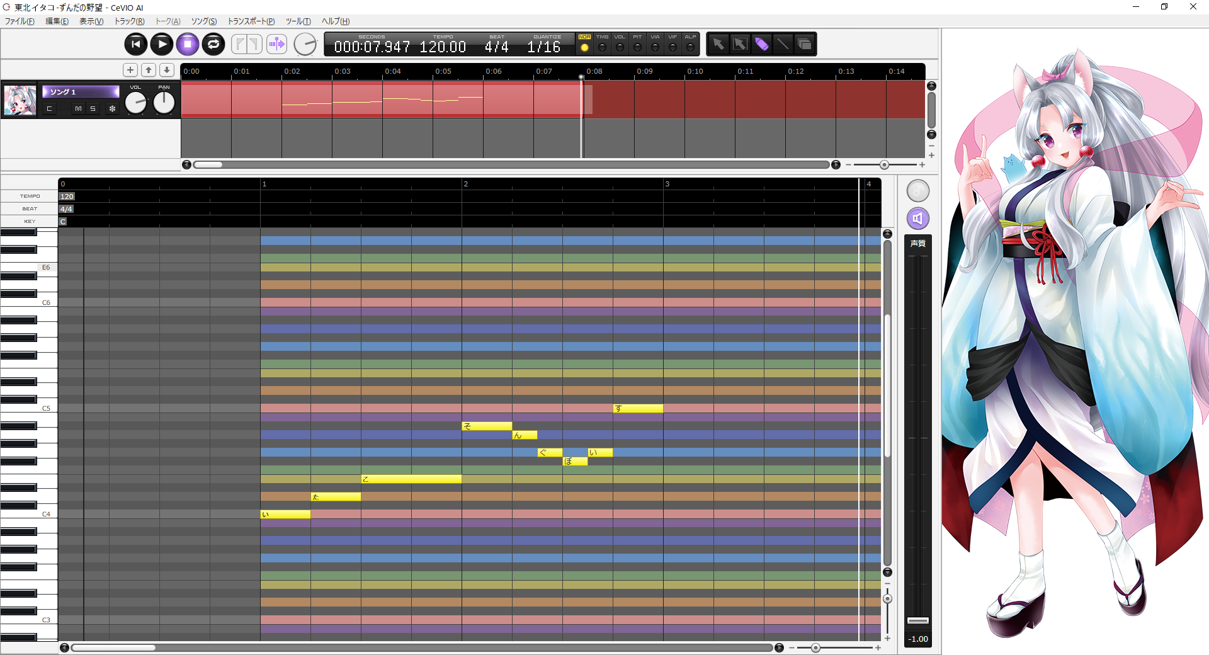Click the C key marker in key row
This screenshot has height=655, width=1209.
[x=63, y=222]
